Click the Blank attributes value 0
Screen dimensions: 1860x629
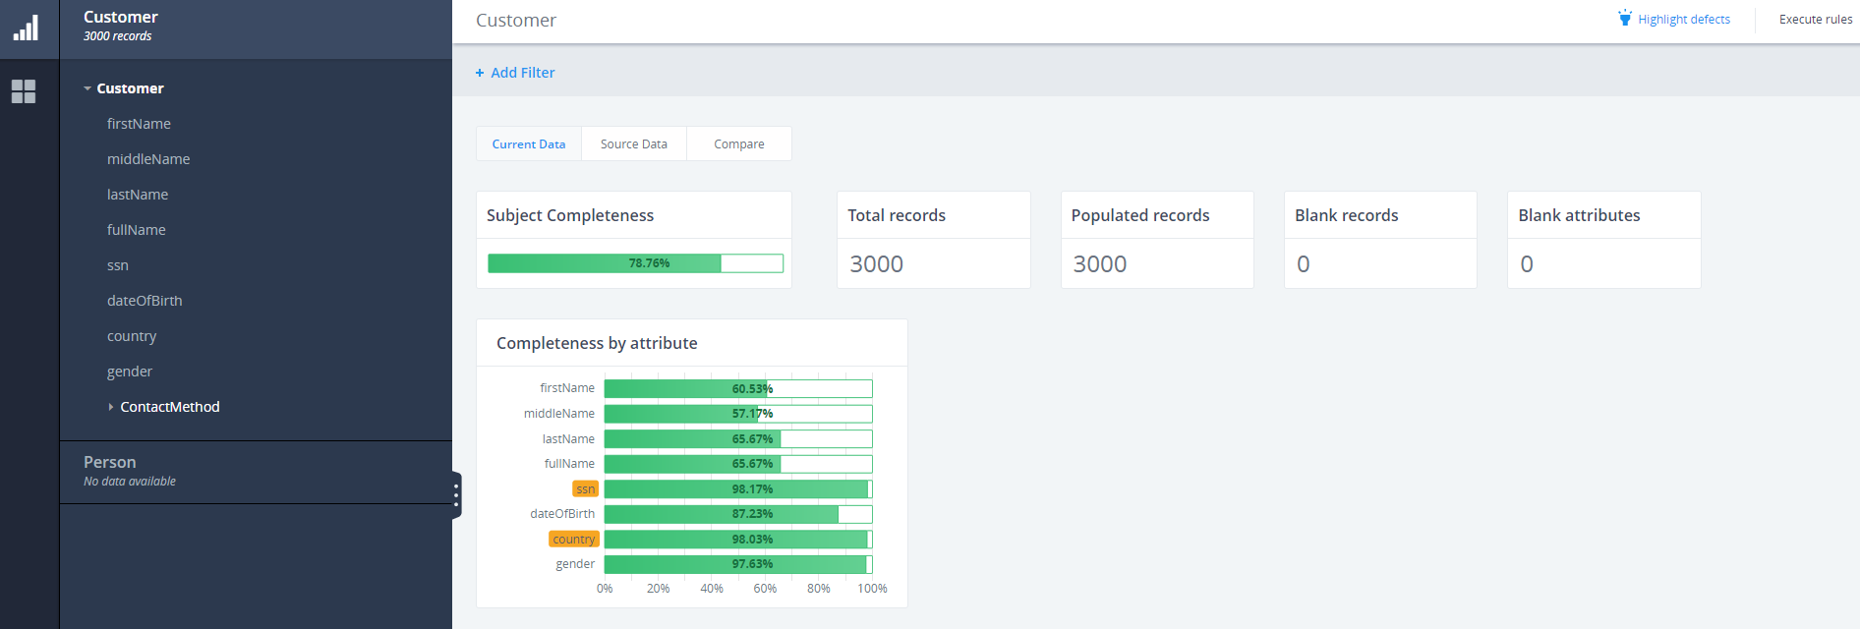coord(1527,263)
